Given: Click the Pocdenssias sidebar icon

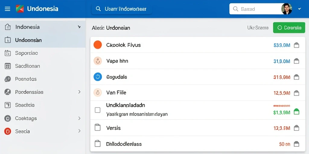Looking at the screenshot, I should (8, 92).
